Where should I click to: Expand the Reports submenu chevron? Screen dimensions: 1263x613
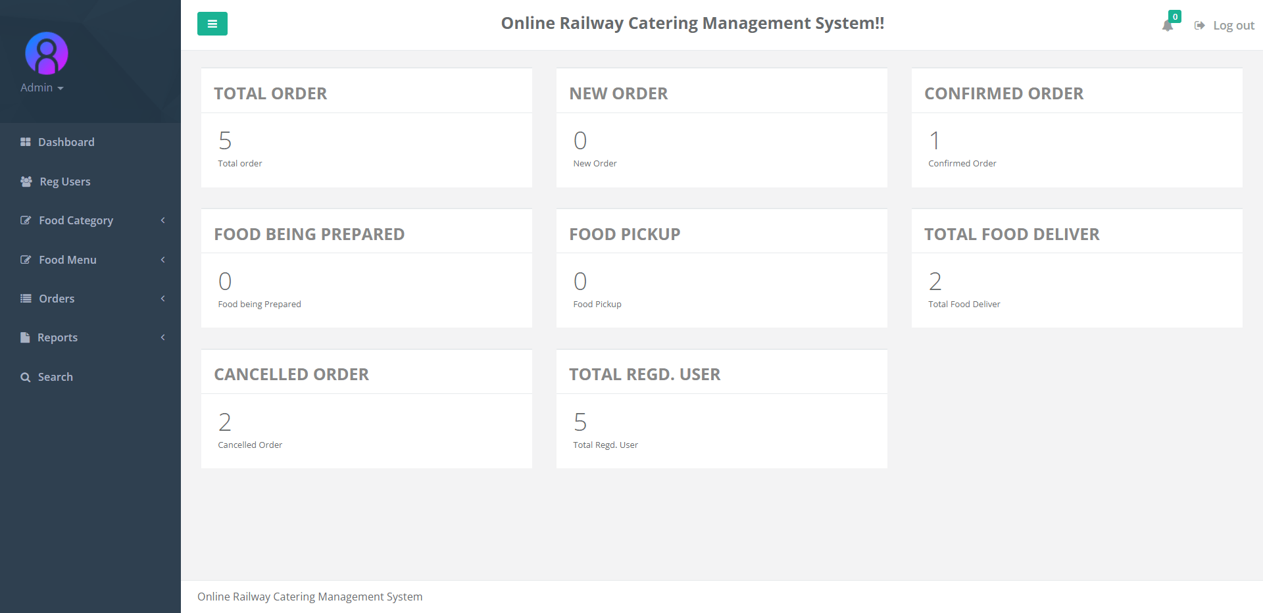[162, 337]
